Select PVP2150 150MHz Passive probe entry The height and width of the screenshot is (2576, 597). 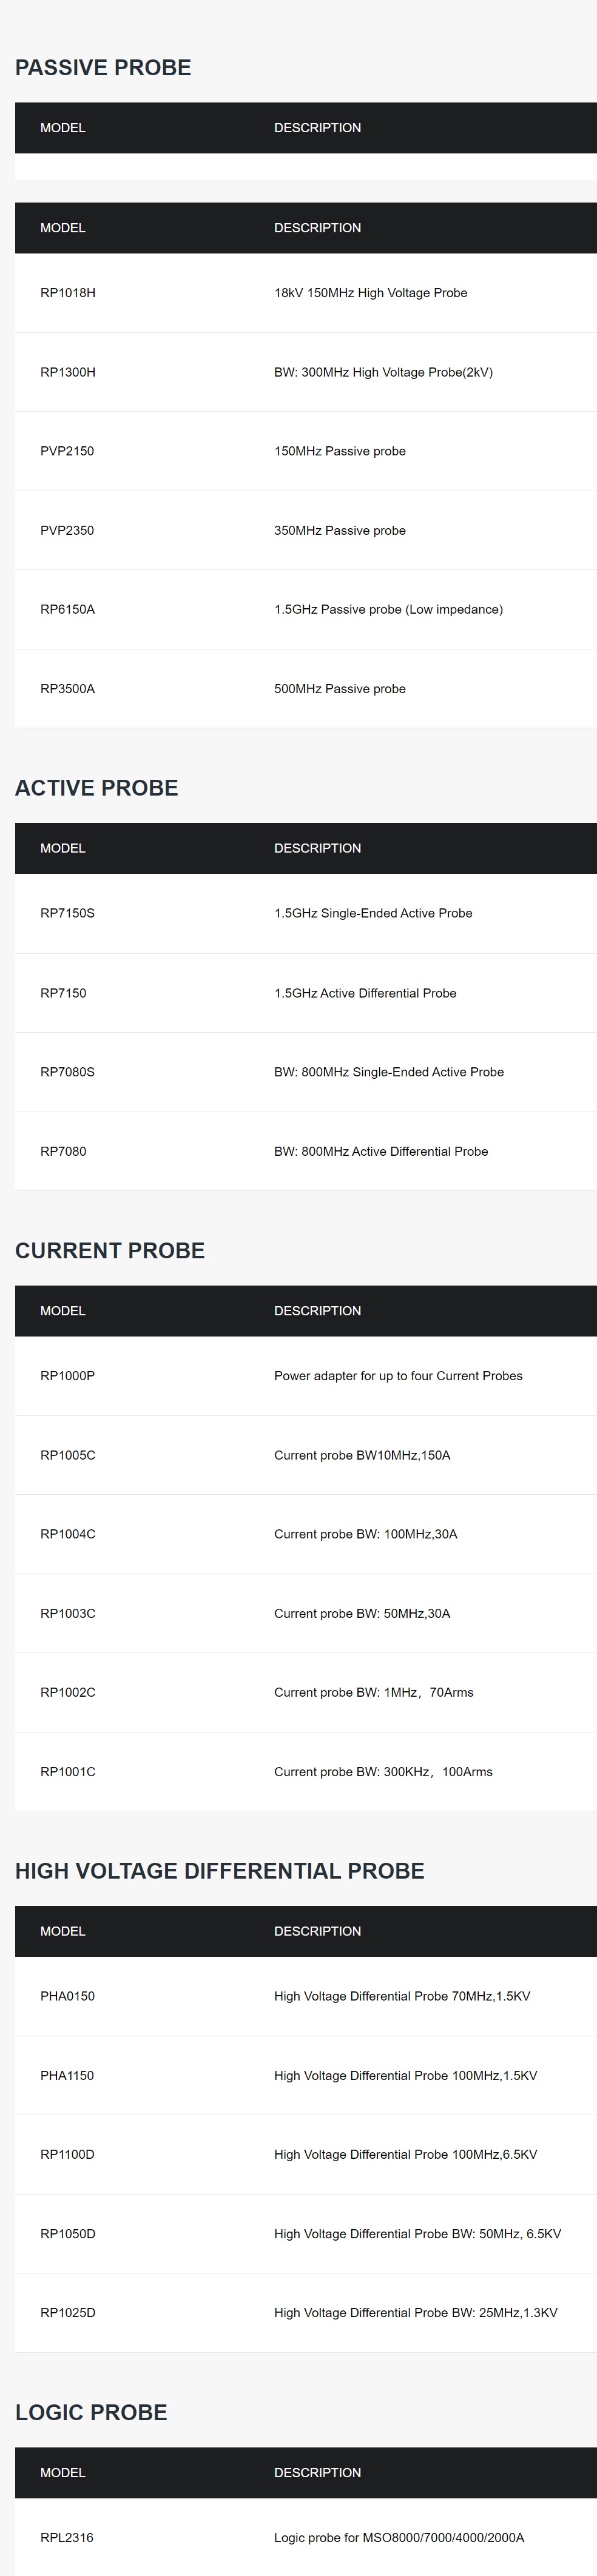tap(306, 451)
